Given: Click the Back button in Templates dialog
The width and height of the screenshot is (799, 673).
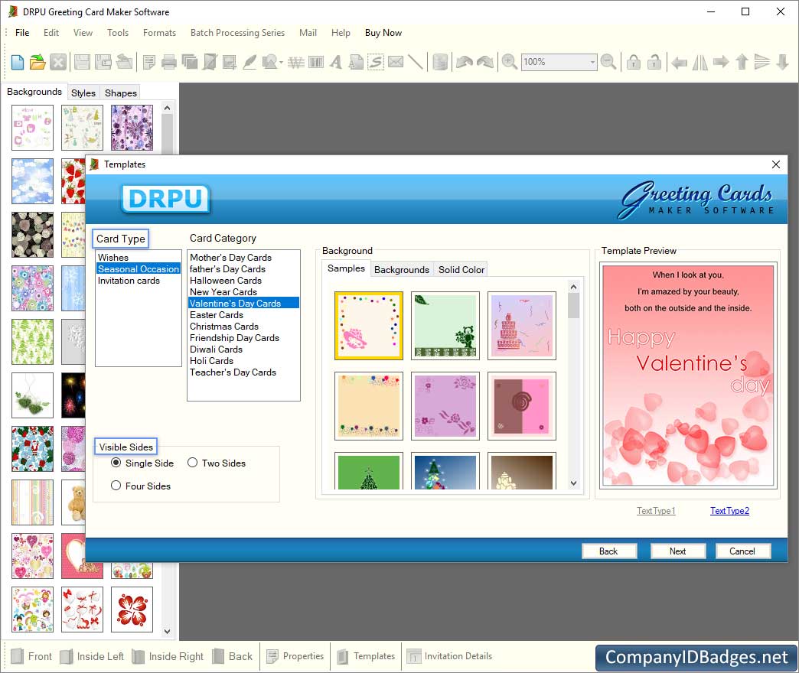Looking at the screenshot, I should 608,551.
